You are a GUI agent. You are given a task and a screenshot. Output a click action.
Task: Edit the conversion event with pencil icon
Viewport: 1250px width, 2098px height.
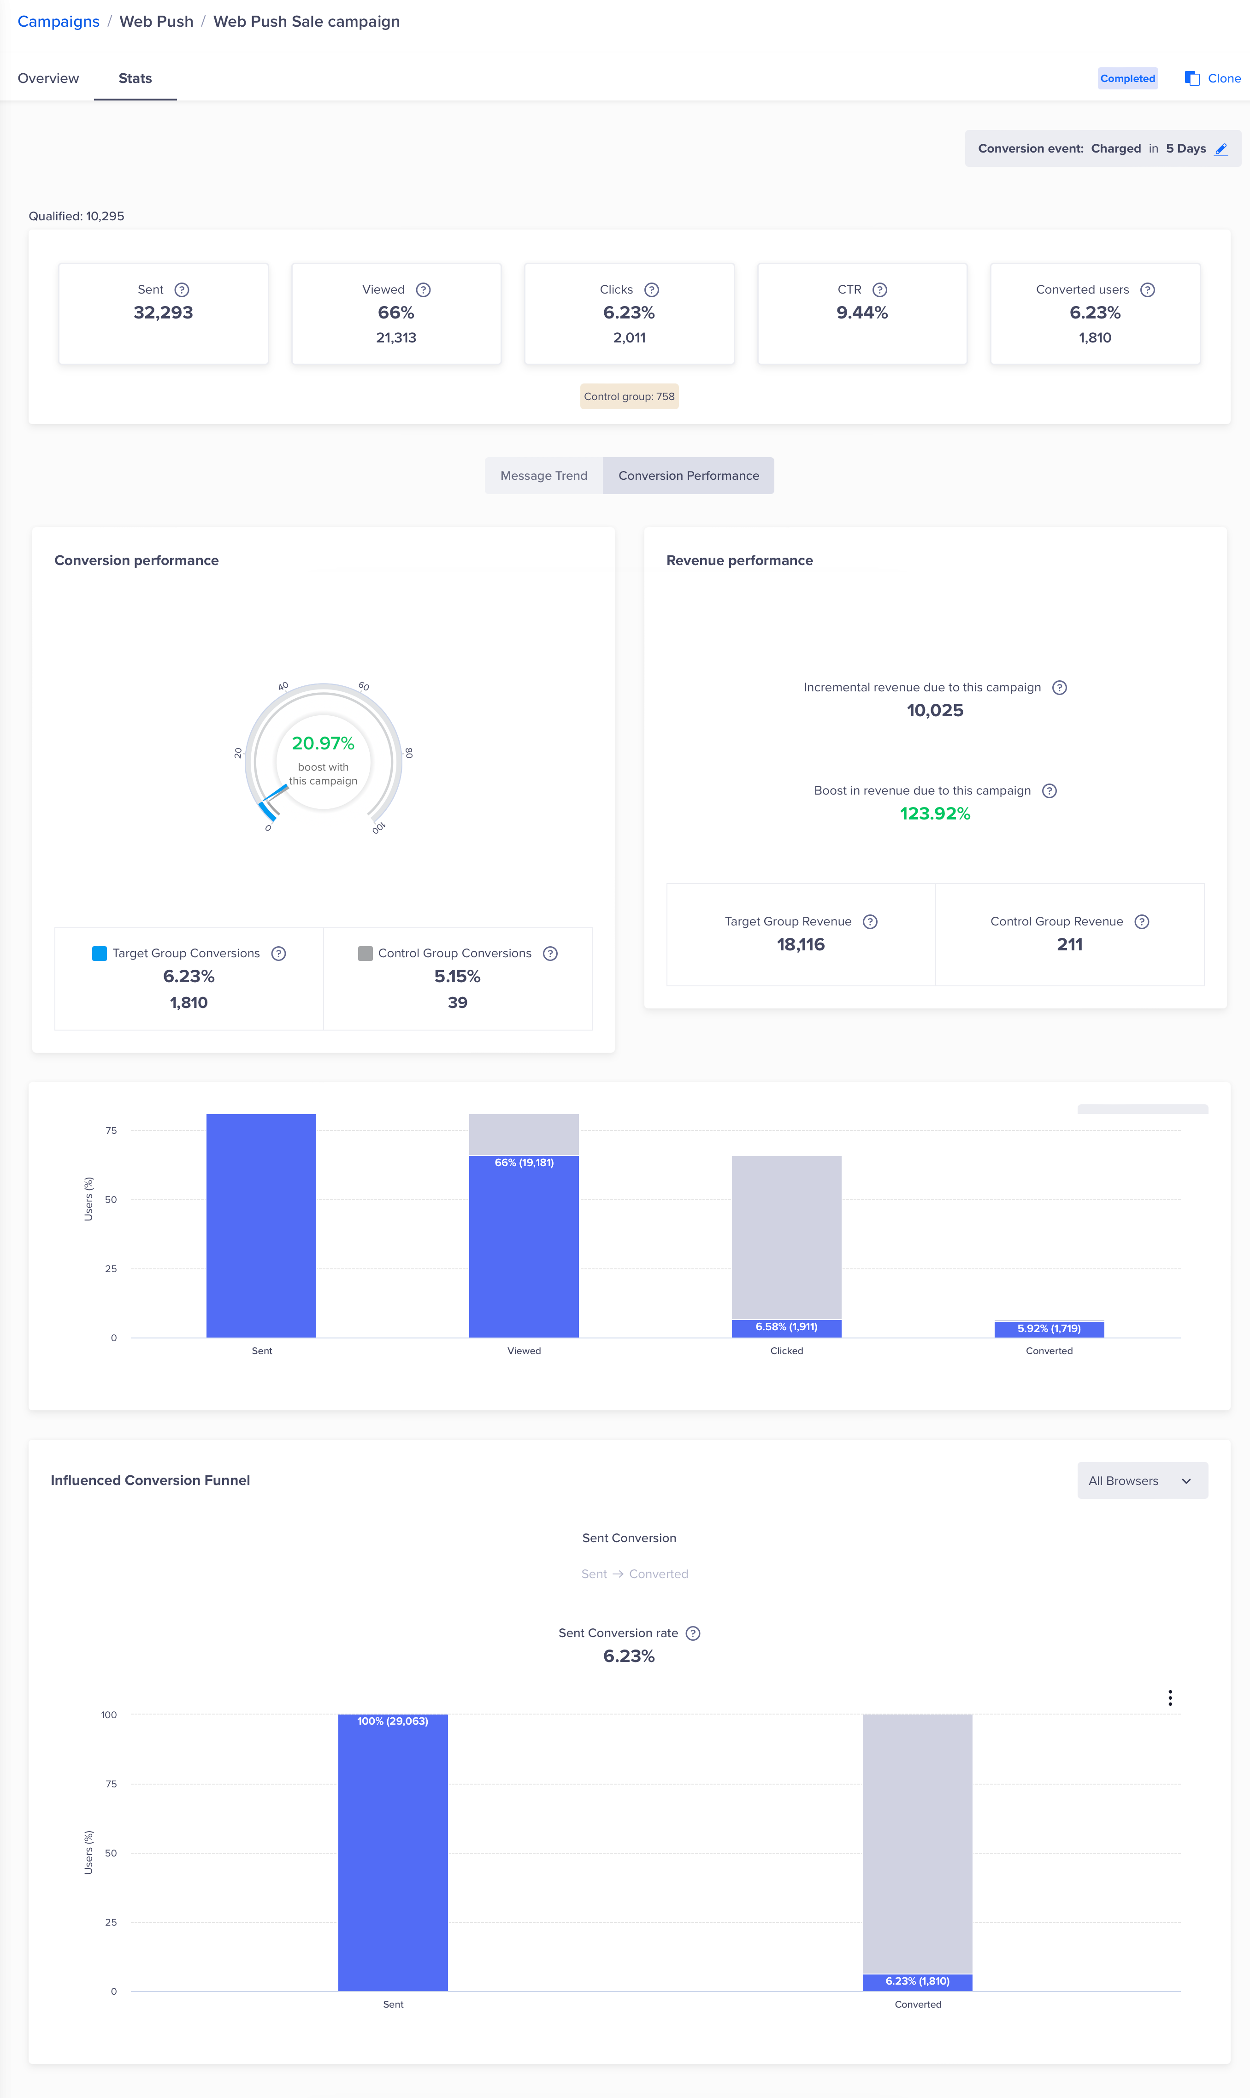tap(1221, 149)
